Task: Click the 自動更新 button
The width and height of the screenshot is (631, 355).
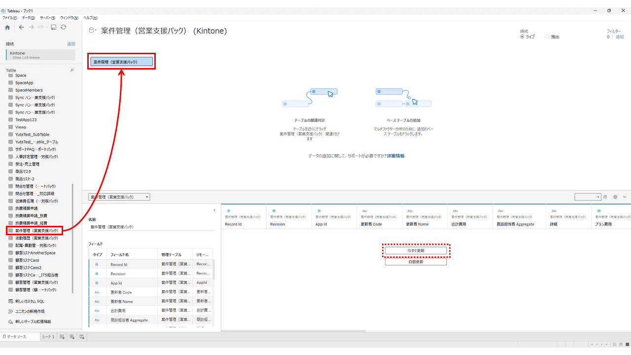Action: pyautogui.click(x=416, y=262)
